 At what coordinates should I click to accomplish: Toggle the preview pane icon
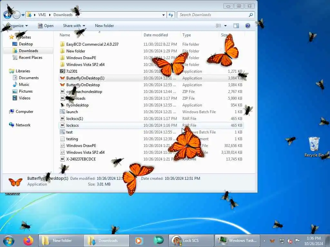pos(236,26)
